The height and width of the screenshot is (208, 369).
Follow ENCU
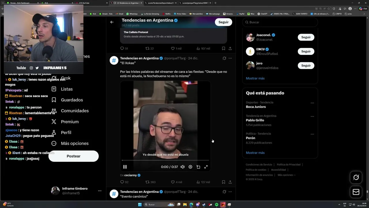306,51
